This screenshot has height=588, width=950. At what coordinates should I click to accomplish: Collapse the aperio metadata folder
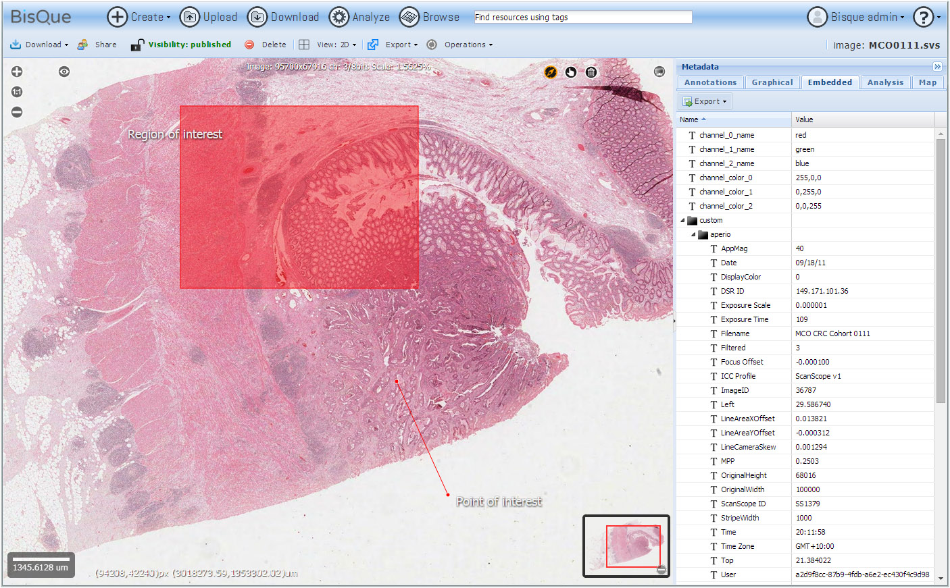[x=694, y=235]
